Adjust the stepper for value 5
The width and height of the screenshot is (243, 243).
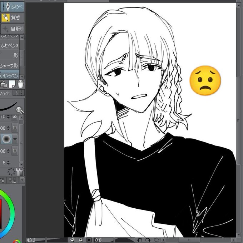point(8,163)
